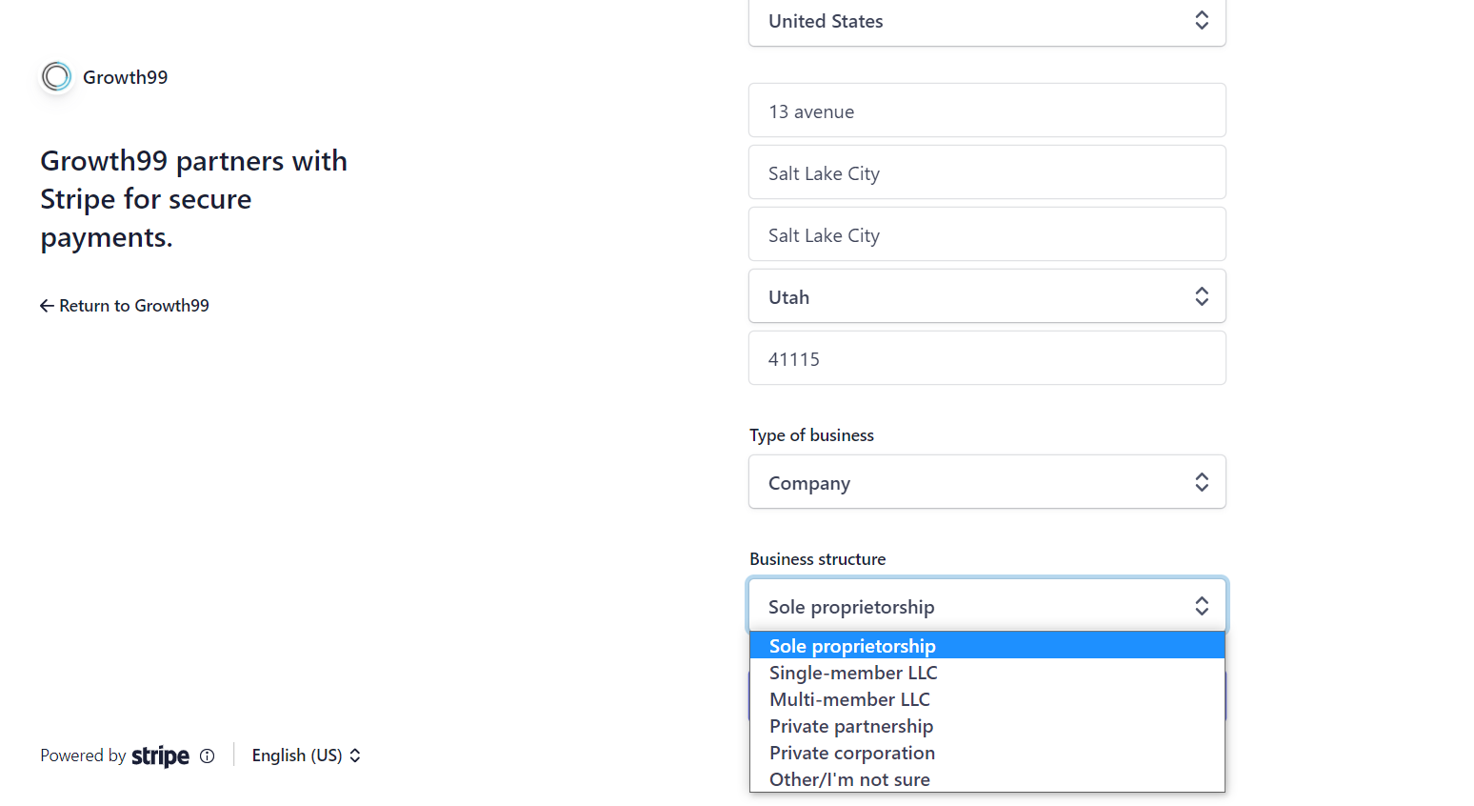Select Private partnership option
The image size is (1474, 806).
[x=851, y=726]
